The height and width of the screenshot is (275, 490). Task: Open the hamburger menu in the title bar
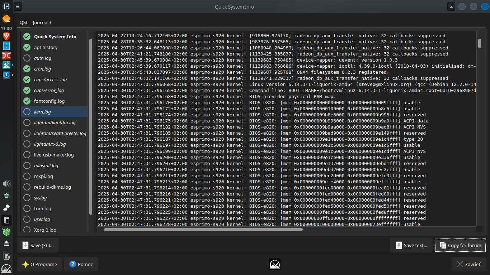click(x=18, y=6)
